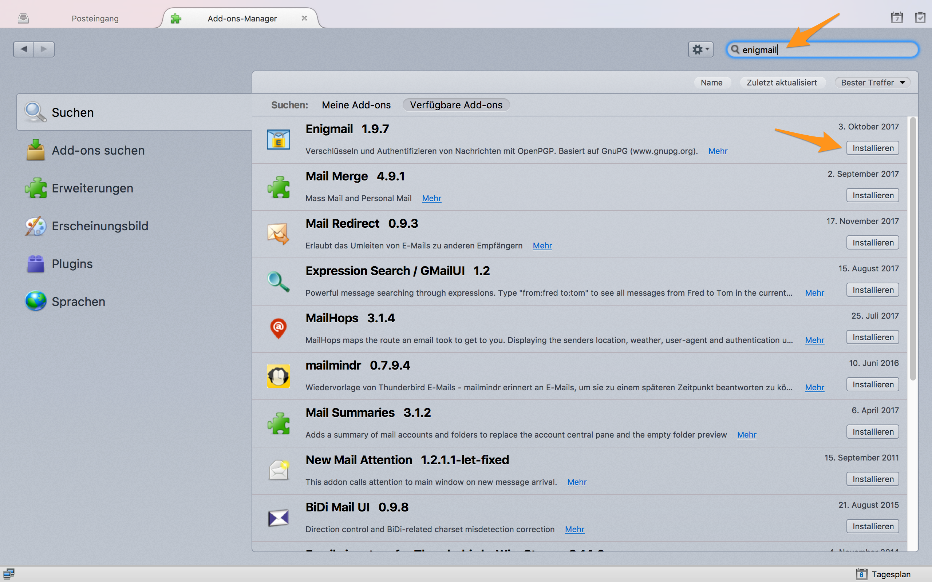Open Mehr link for mailmindr
The width and height of the screenshot is (932, 582).
[x=814, y=387]
